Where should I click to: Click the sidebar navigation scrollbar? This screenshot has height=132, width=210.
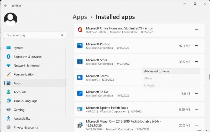click(x=66, y=82)
